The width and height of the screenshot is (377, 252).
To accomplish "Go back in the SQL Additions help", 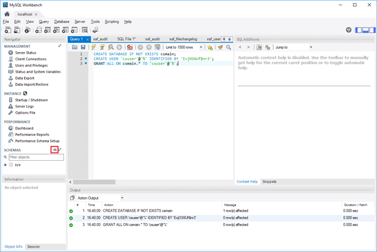I will point(240,47).
